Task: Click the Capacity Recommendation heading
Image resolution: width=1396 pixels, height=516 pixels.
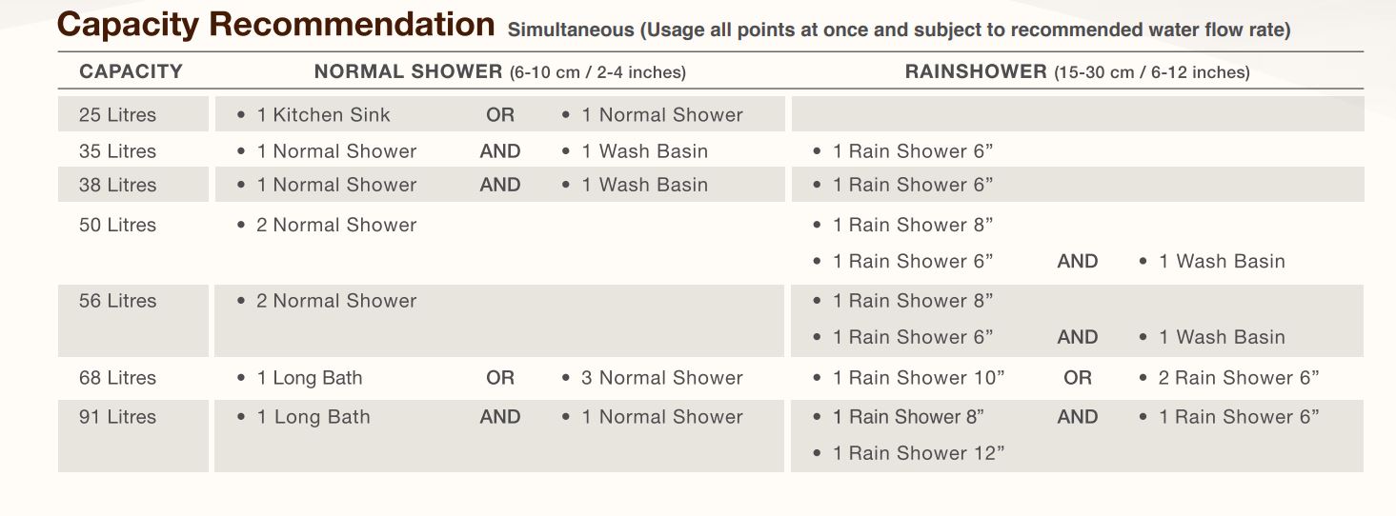Action: (x=275, y=25)
